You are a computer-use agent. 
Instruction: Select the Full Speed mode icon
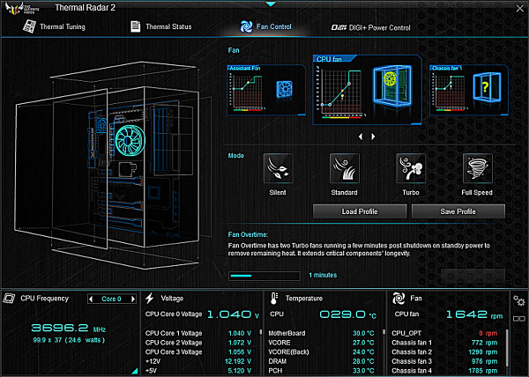point(477,168)
